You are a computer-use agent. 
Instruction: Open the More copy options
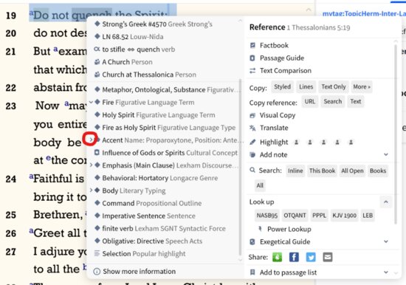coord(362,87)
